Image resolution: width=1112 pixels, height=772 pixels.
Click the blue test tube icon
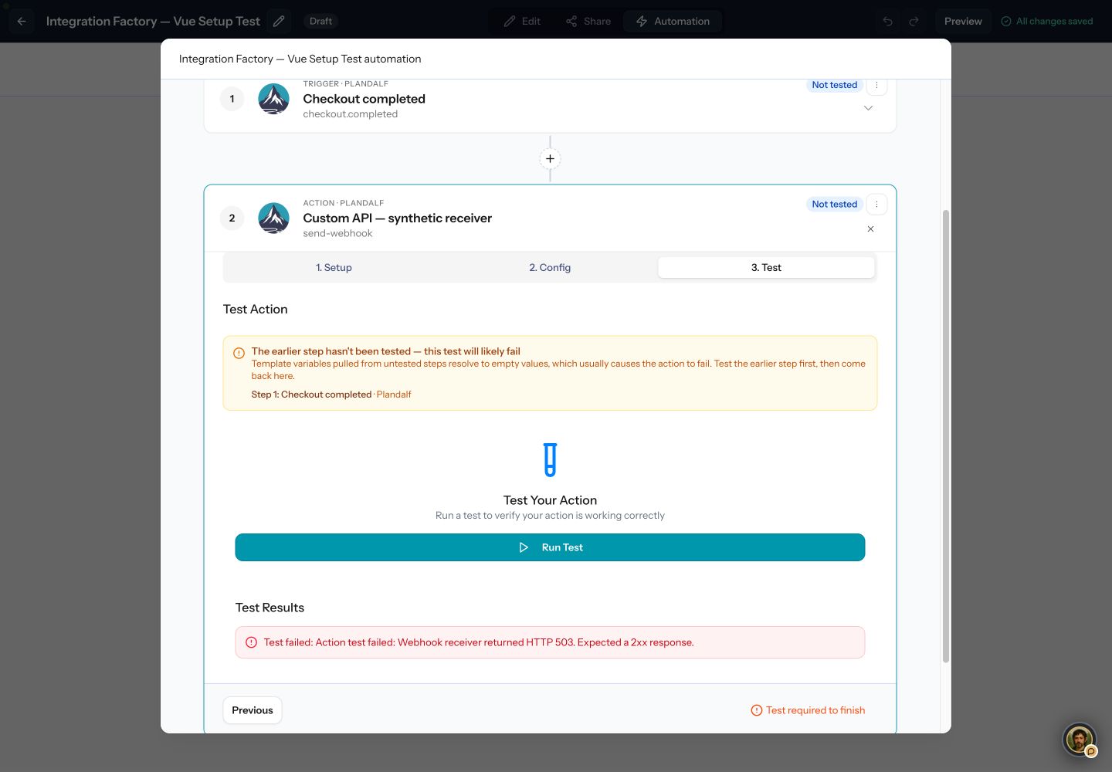(550, 460)
